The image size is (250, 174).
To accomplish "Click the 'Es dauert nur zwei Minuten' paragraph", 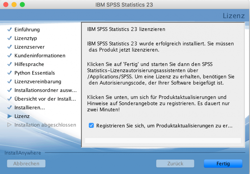I will pos(158,104).
